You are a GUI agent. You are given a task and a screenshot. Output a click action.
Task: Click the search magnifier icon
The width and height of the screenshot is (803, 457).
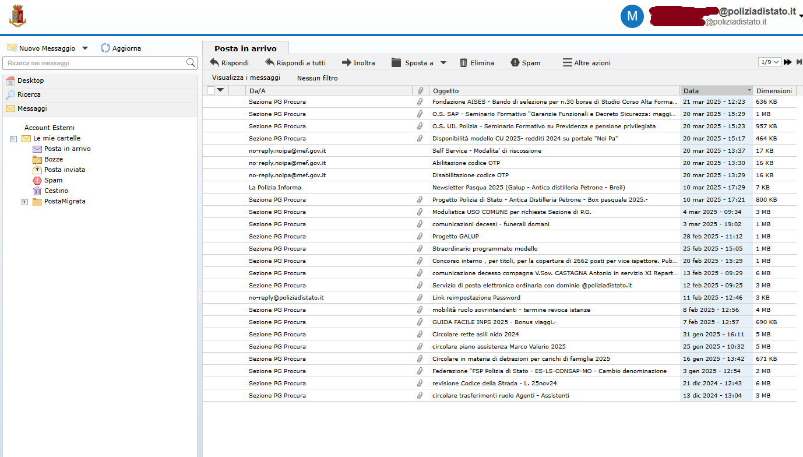[x=191, y=63]
